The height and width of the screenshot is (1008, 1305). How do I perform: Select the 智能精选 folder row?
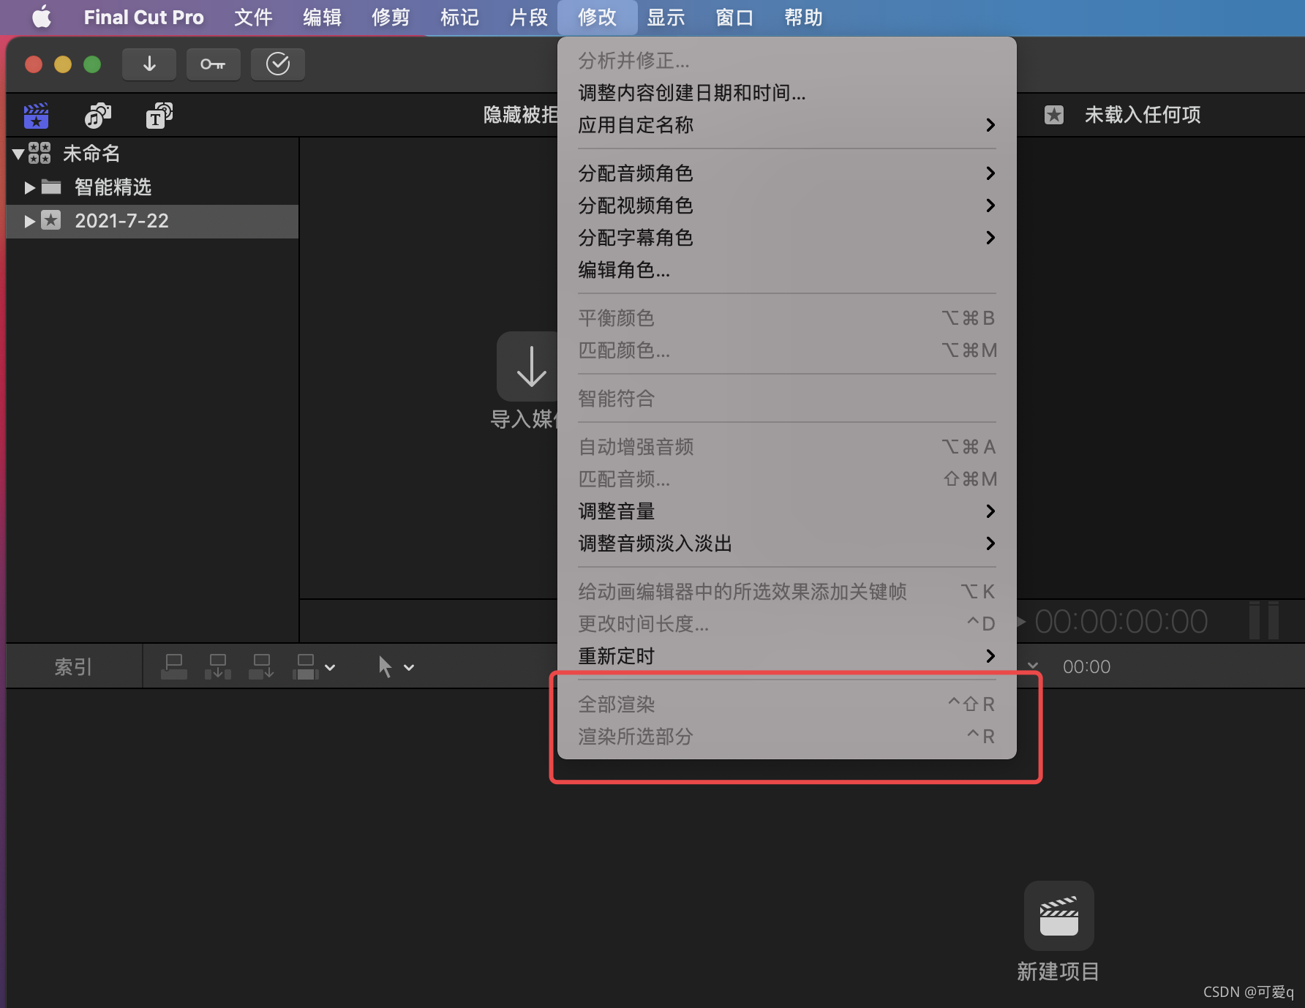point(152,188)
